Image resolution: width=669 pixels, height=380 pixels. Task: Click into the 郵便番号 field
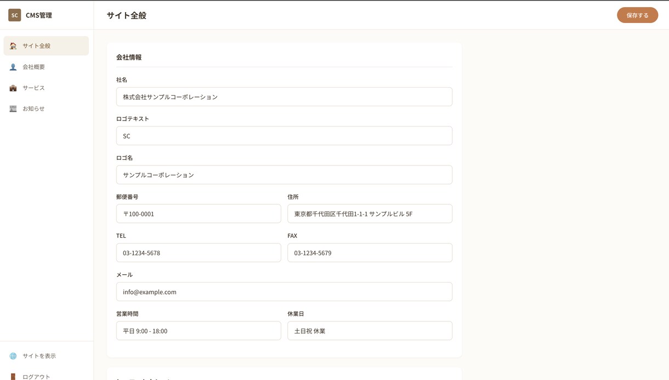(x=199, y=214)
